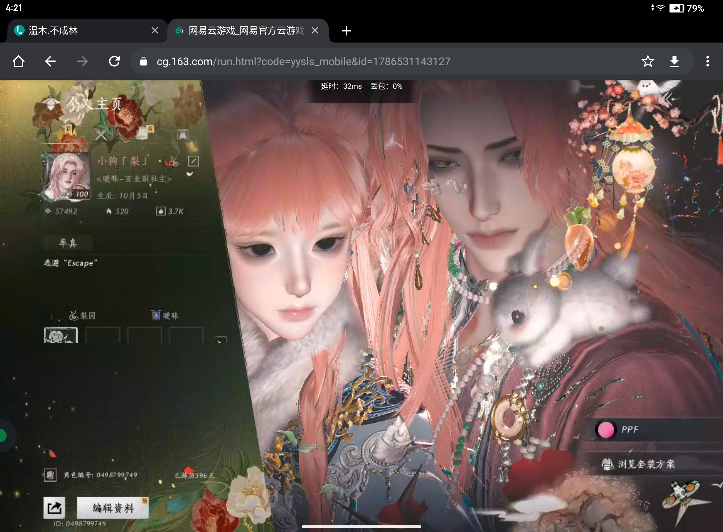This screenshot has width=723, height=532.
Task: Edit the nickname 小狗「梨」 with pencil icon
Action: (194, 161)
